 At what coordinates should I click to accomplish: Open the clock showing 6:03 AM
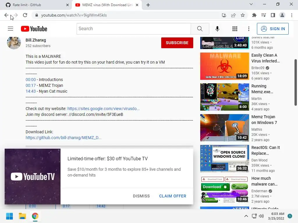click(276, 216)
